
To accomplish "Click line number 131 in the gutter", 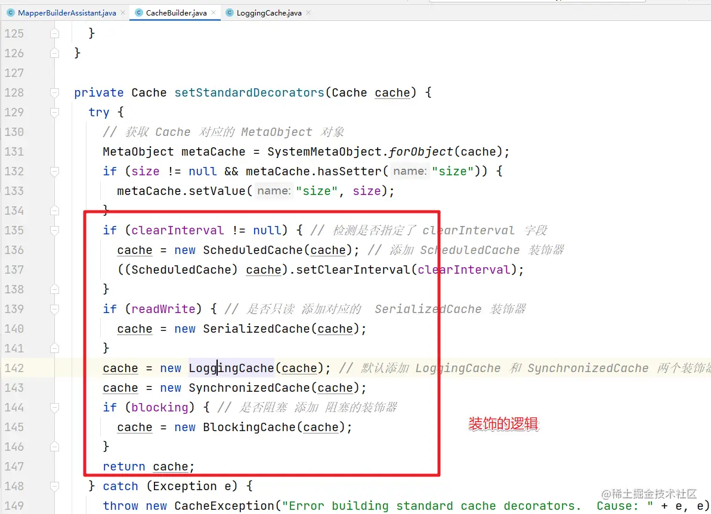I will [14, 151].
